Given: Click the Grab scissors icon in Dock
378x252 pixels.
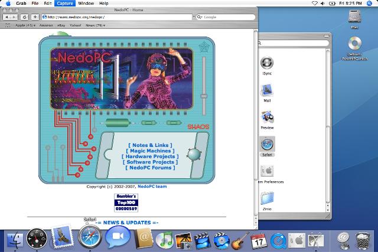Looking at the screenshot, I should pos(316,240).
